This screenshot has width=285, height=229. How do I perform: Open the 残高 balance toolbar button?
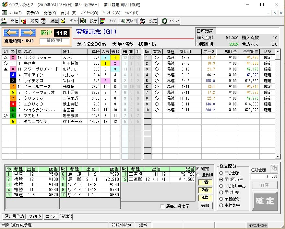[x=29, y=21]
